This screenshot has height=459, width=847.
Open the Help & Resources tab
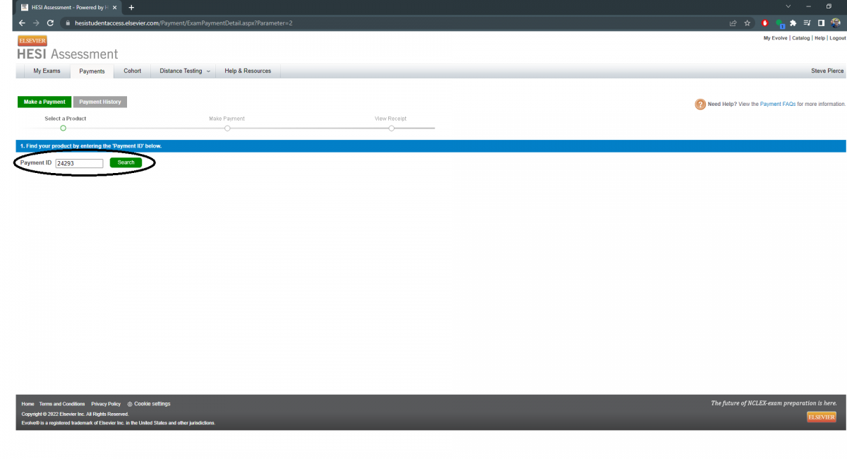[248, 71]
